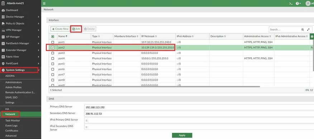Check the port6 row checkbox
The height and width of the screenshot is (139, 314).
pyautogui.click(x=53, y=69)
